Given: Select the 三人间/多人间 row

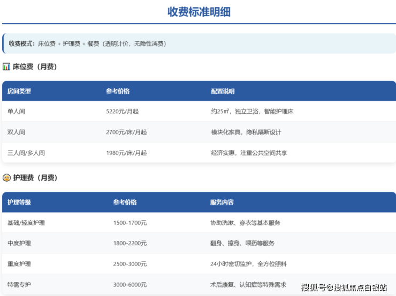Looking at the screenshot, I should [26, 153].
